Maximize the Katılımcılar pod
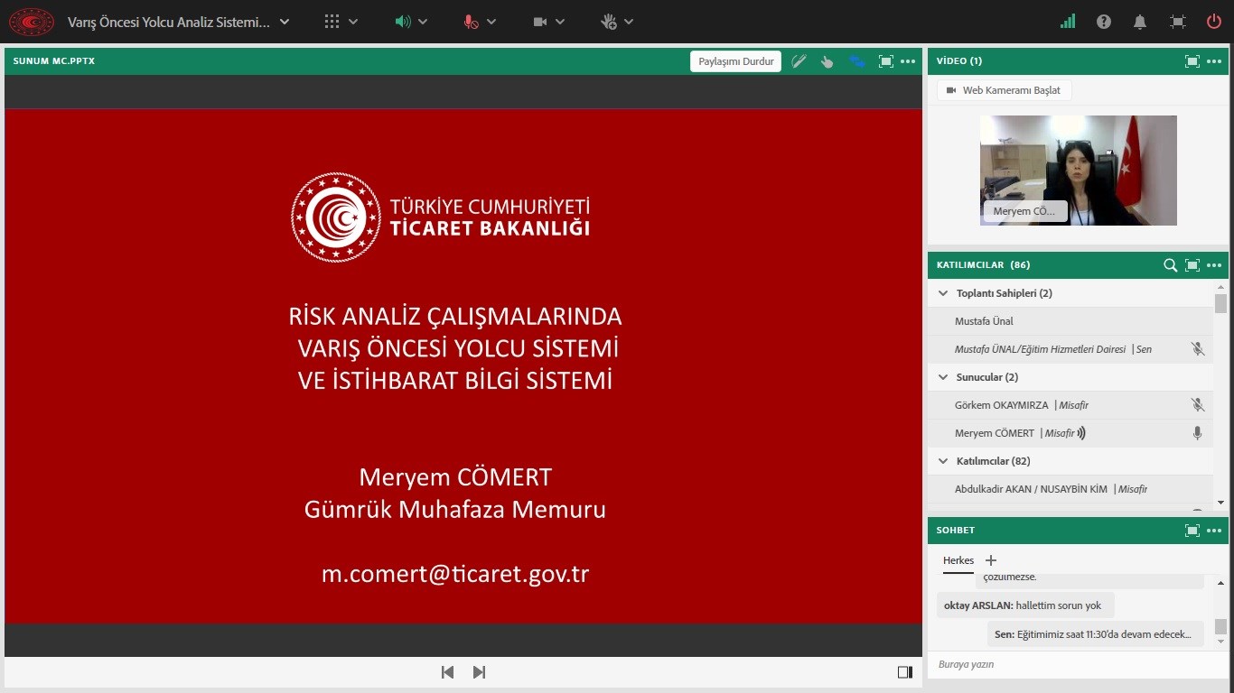1234x693 pixels. coord(1192,265)
